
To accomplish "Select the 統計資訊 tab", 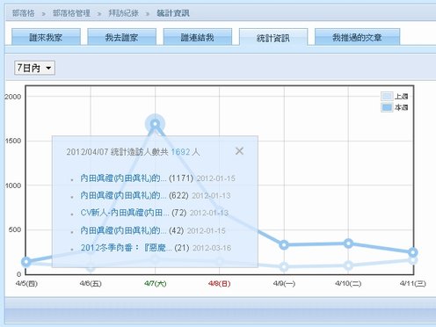I will [273, 38].
